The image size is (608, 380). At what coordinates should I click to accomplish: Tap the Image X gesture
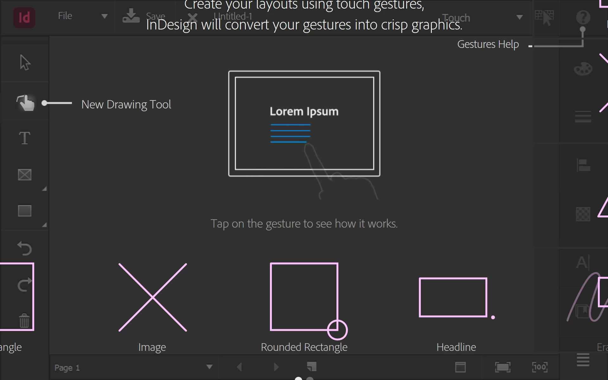pyautogui.click(x=152, y=297)
